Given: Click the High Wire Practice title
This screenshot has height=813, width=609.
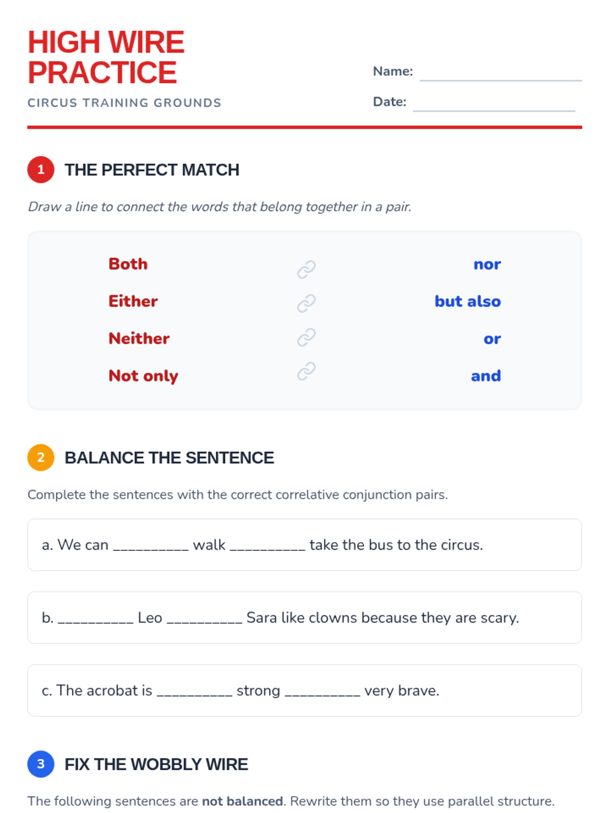Looking at the screenshot, I should (x=106, y=57).
